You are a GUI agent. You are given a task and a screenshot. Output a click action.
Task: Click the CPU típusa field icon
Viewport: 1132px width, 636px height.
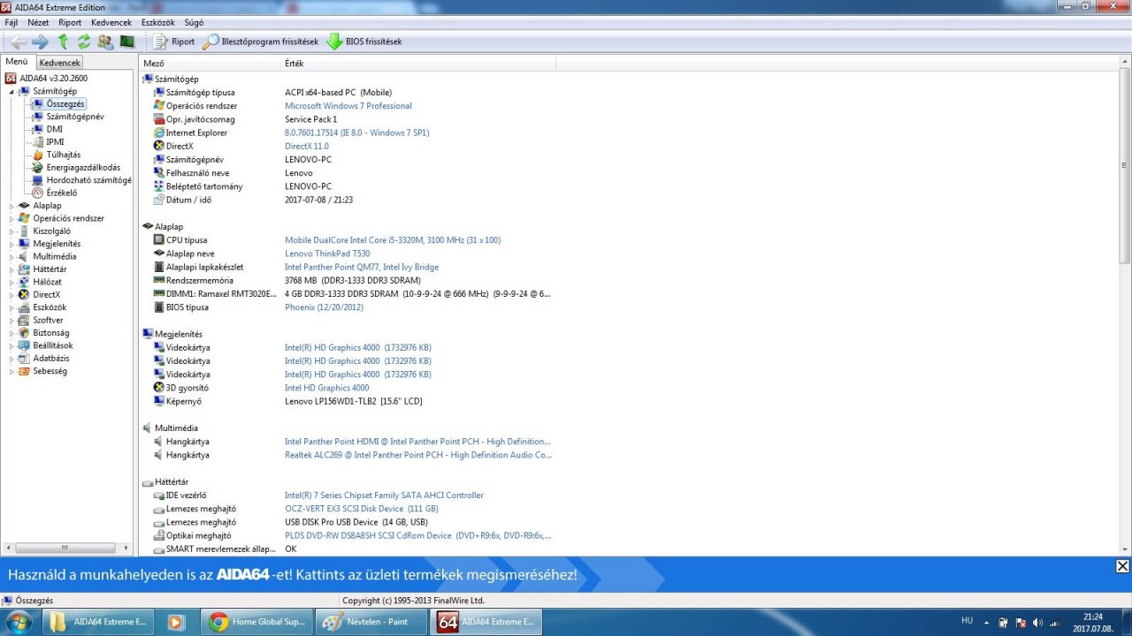tap(158, 240)
